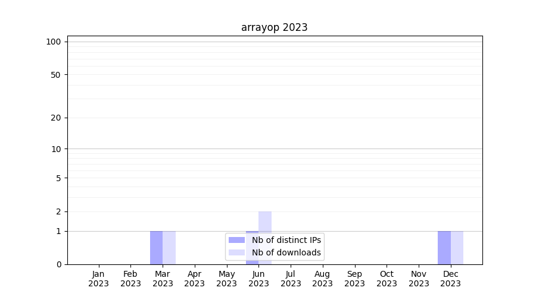Click the y-axis tick label 50
Viewport: 536px width, 297px height.
(56, 75)
